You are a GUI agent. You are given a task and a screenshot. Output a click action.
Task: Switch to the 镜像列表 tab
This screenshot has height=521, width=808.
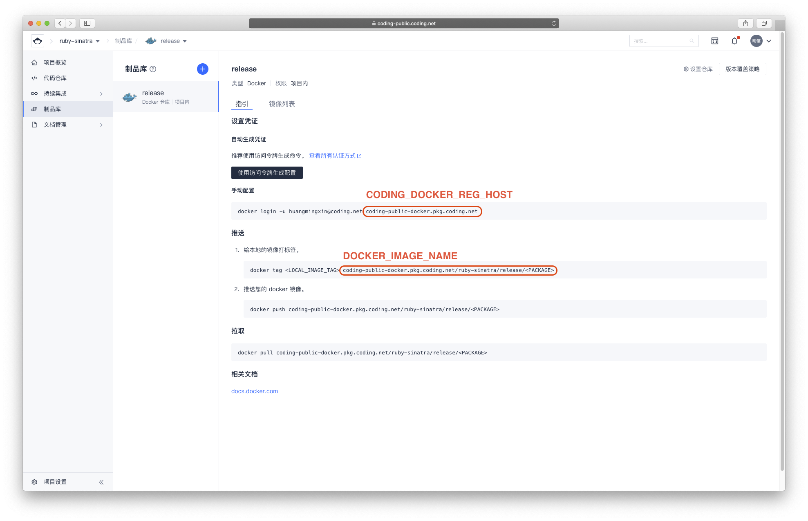pos(282,104)
